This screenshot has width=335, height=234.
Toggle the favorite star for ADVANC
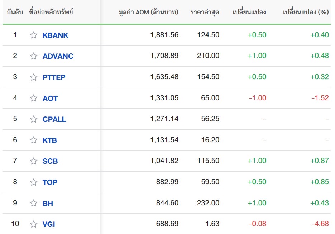click(34, 56)
